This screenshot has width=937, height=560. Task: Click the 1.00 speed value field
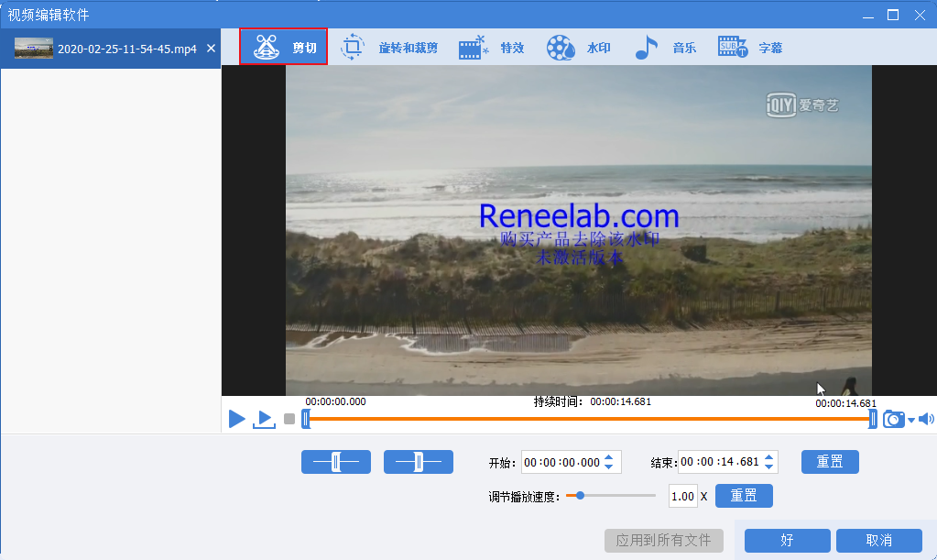click(x=683, y=496)
